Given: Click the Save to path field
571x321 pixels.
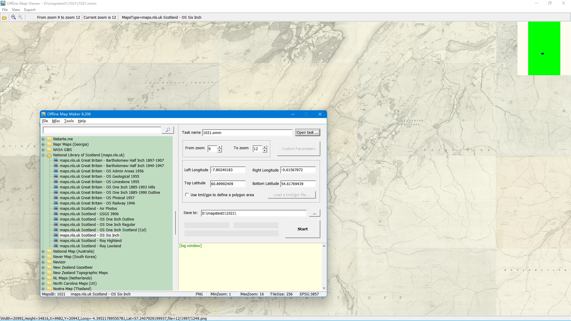Looking at the screenshot, I should pos(254,213).
